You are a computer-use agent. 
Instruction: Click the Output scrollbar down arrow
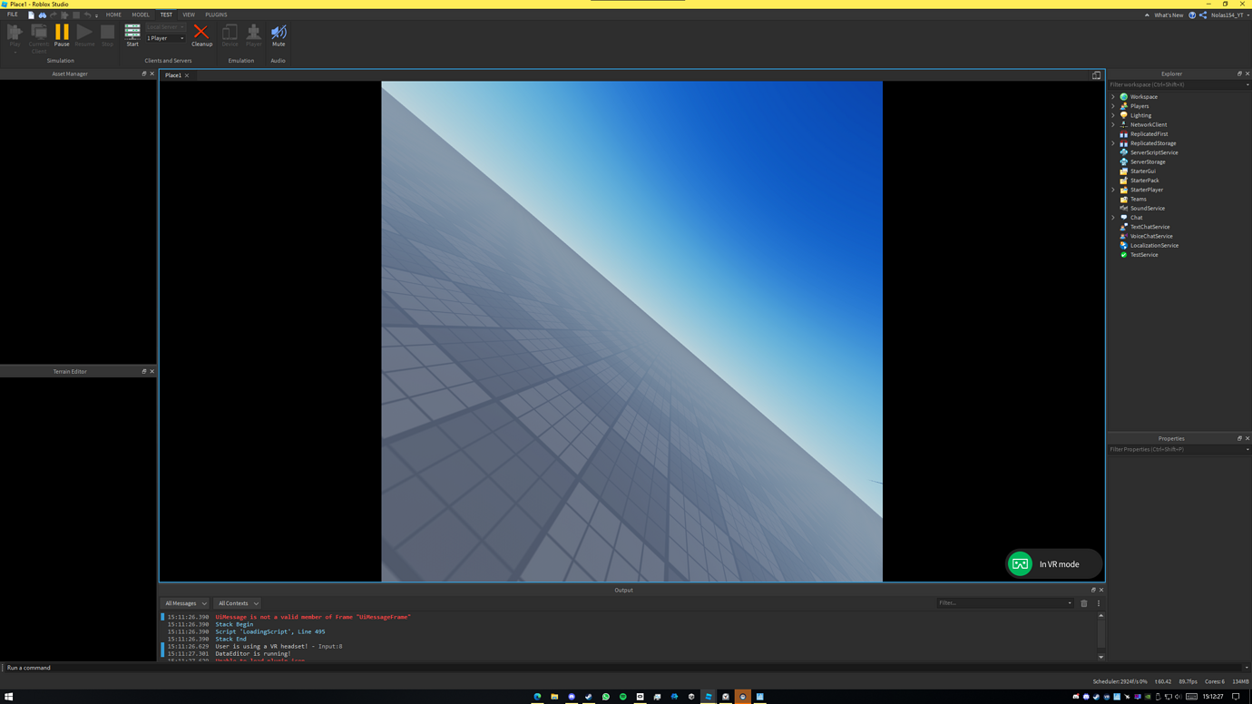click(1101, 657)
